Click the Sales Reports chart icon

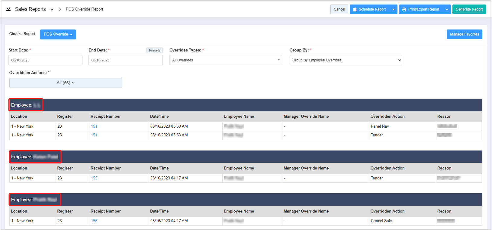point(8,9)
